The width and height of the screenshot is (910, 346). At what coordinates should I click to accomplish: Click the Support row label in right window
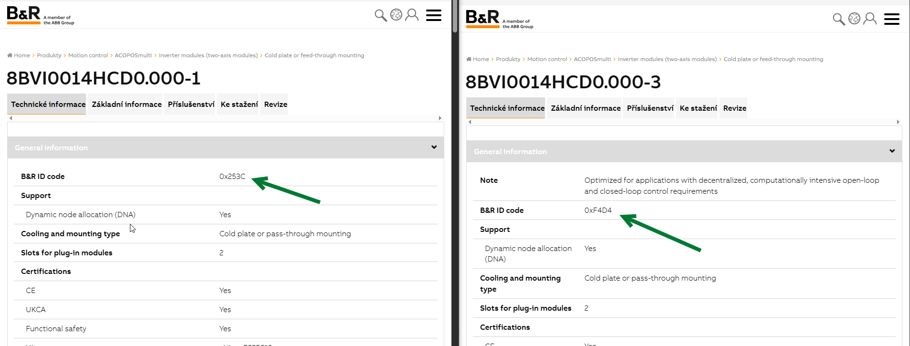pos(495,230)
